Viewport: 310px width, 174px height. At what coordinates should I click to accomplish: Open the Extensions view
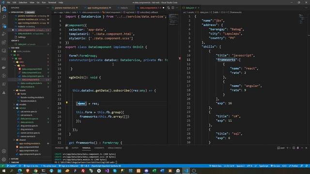[4, 42]
